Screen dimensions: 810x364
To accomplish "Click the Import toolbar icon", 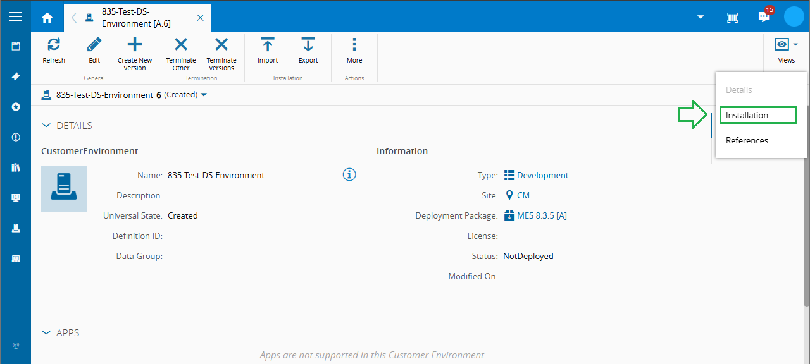I will pyautogui.click(x=268, y=45).
